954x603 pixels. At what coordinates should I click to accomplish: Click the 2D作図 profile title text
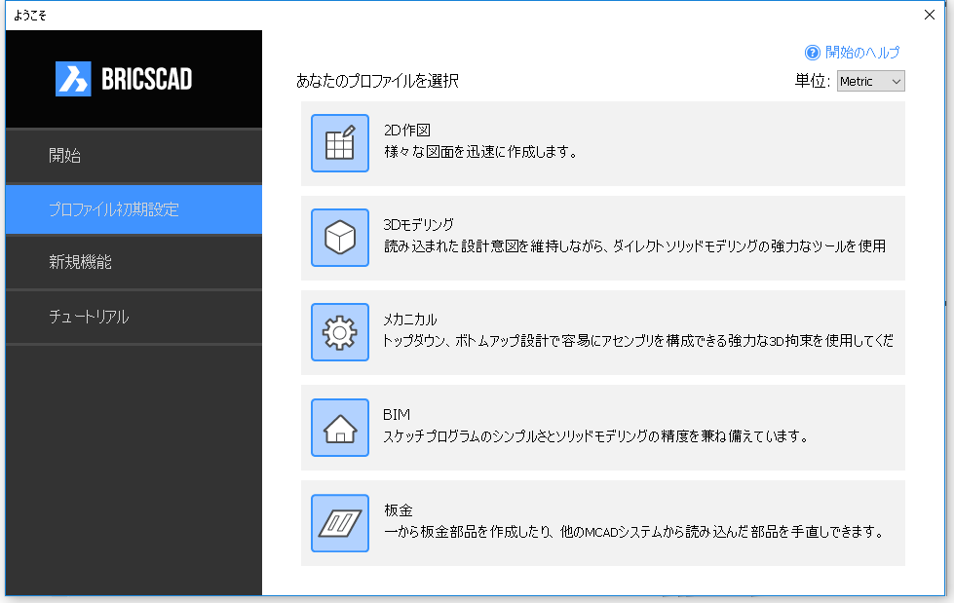407,131
